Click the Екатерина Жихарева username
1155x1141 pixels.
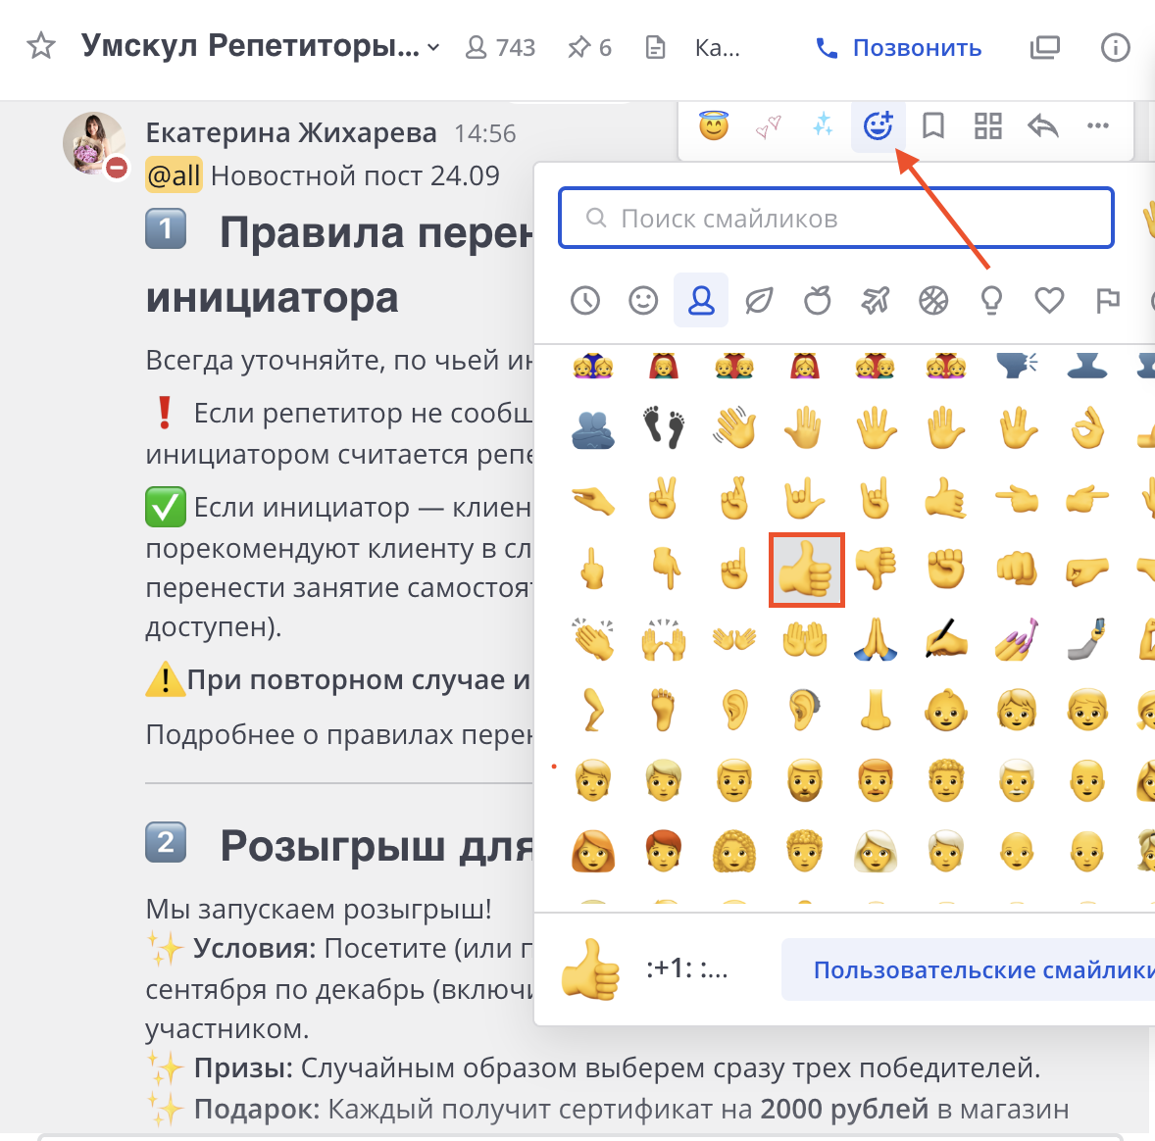coord(291,133)
